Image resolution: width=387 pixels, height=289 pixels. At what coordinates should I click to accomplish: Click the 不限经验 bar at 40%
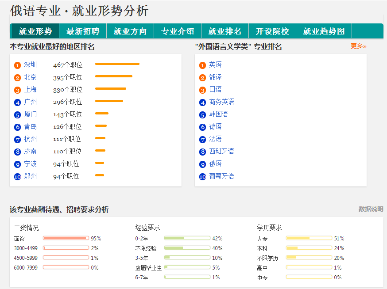point(187,247)
